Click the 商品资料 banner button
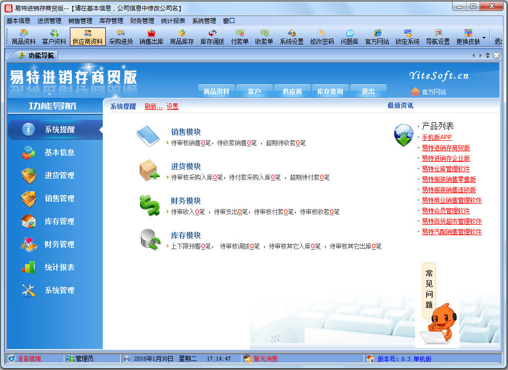 [x=217, y=91]
